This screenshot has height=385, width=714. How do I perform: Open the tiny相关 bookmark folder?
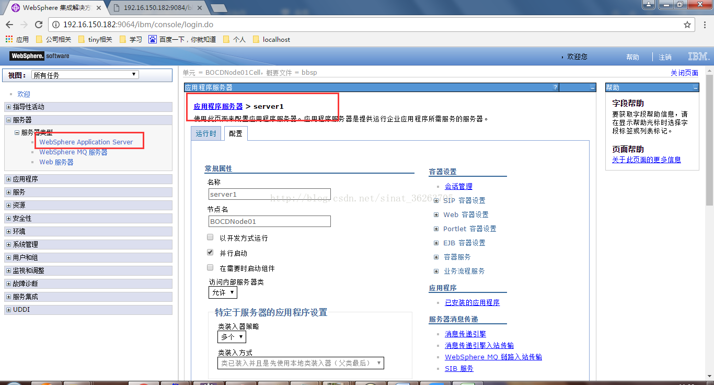[95, 39]
